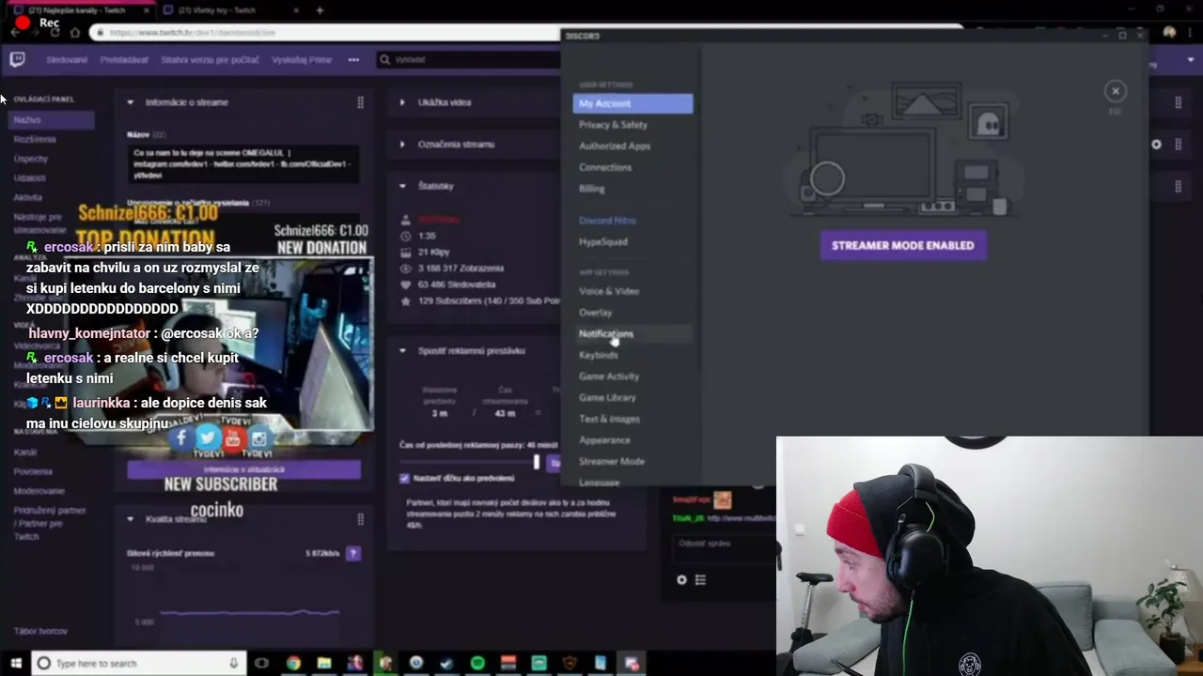Go to Chrome home page icon
Image resolution: width=1203 pixels, height=676 pixels.
coord(75,32)
